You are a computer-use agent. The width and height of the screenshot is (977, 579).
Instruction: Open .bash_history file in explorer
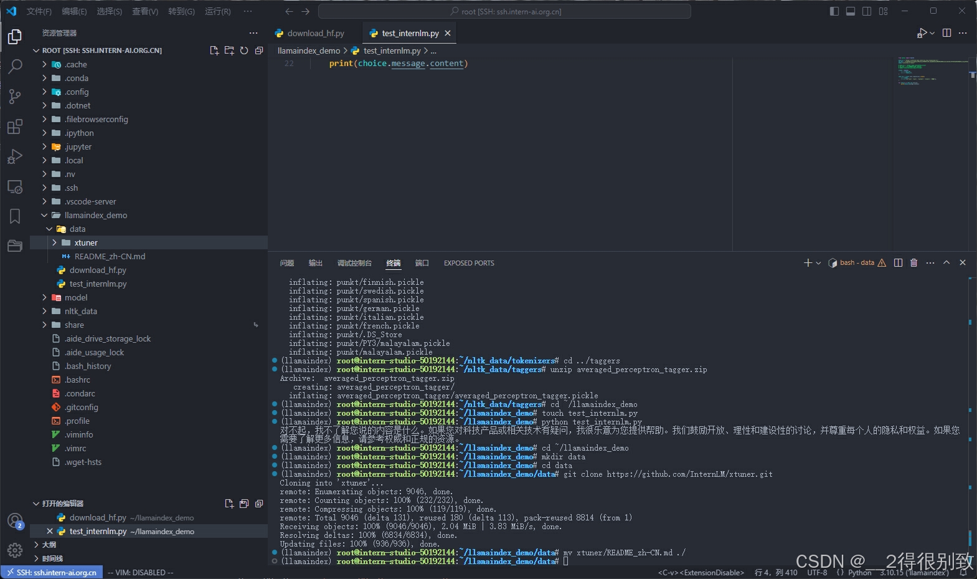tap(88, 366)
